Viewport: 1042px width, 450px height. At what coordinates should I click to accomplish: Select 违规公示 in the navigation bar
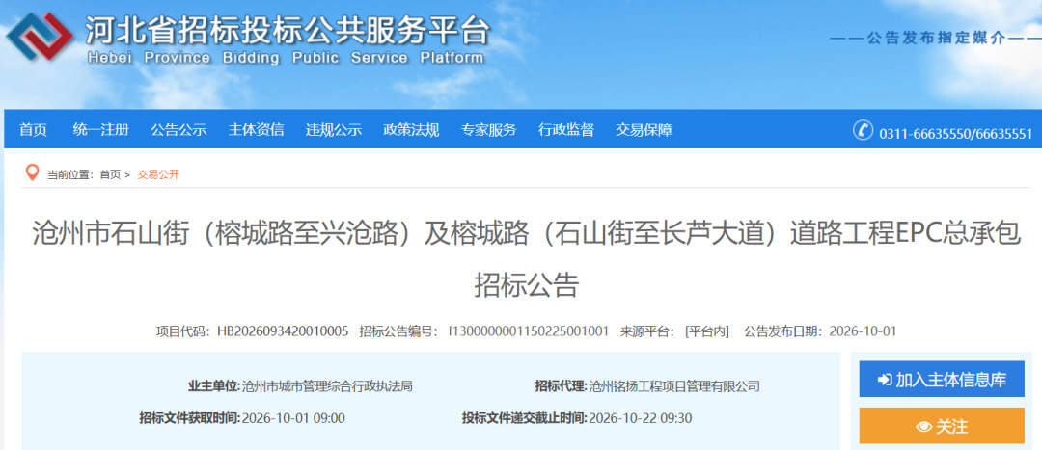point(334,130)
